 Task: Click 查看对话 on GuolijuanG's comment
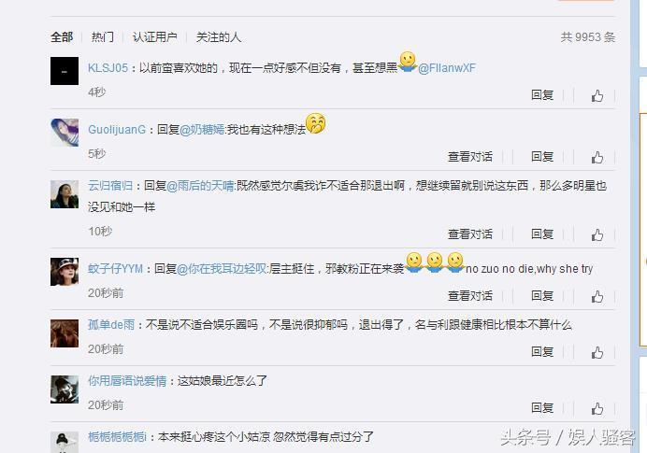point(470,157)
